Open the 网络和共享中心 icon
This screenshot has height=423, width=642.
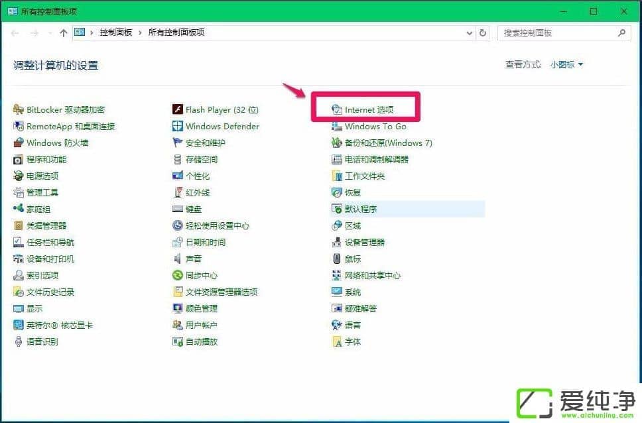pyautogui.click(x=337, y=275)
